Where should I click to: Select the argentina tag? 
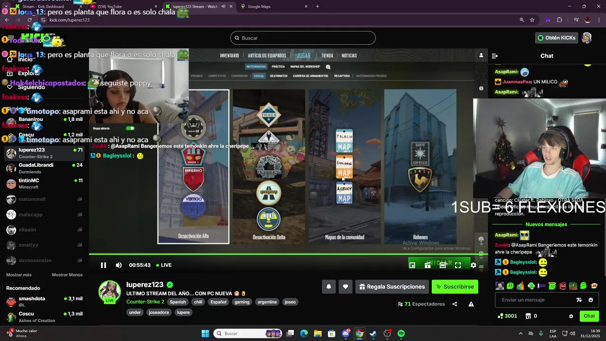coord(267,302)
